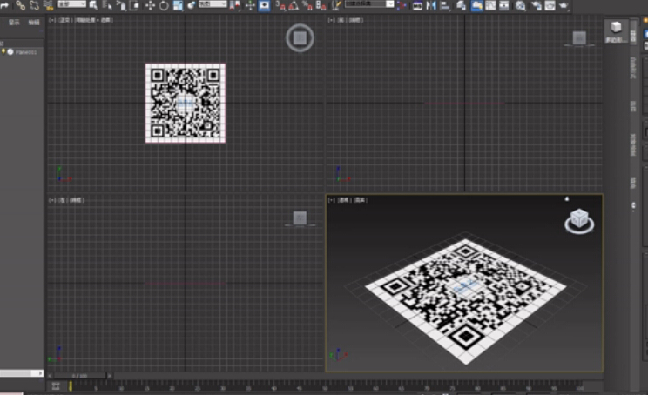Click the yellow frame marker on timeline

pyautogui.click(x=71, y=386)
